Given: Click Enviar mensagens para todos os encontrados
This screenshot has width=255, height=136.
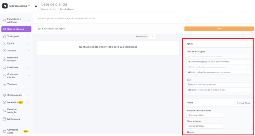Looking at the screenshot, I should pyautogui.click(x=219, y=62).
